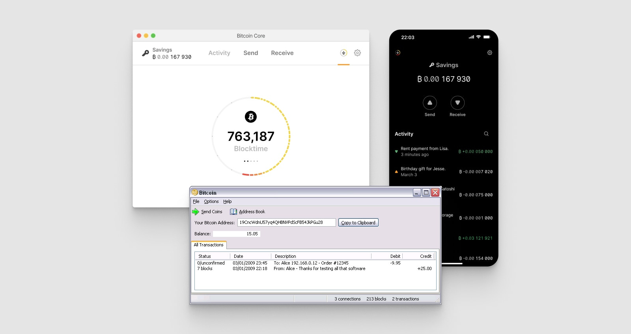The height and width of the screenshot is (334, 631).
Task: Tap the Receive arrow button in phone app
Action: pos(457,103)
